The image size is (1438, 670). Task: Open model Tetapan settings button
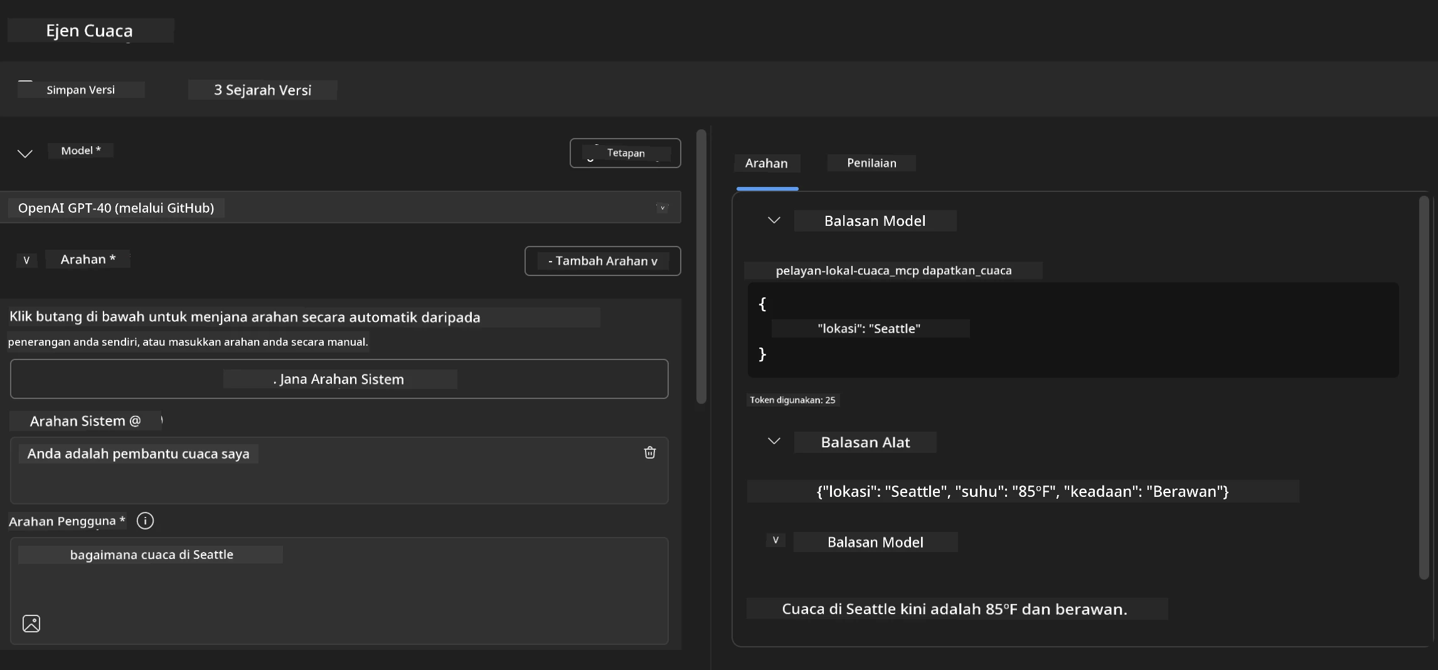click(x=625, y=153)
